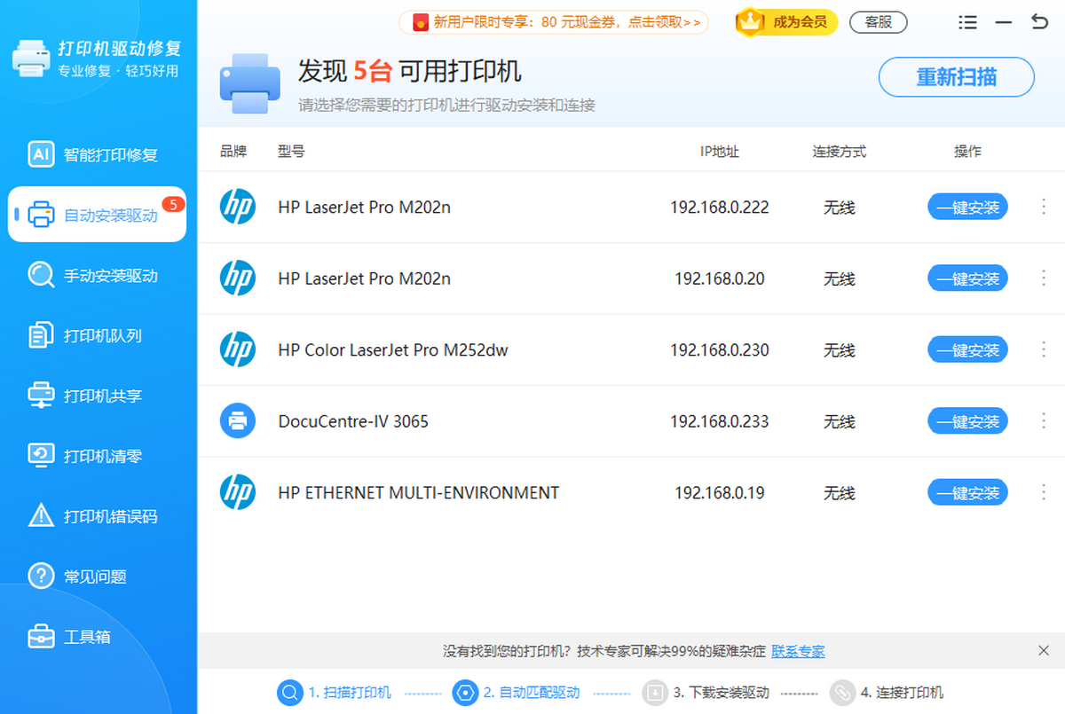Click the back arrow icon in title bar

click(1040, 22)
